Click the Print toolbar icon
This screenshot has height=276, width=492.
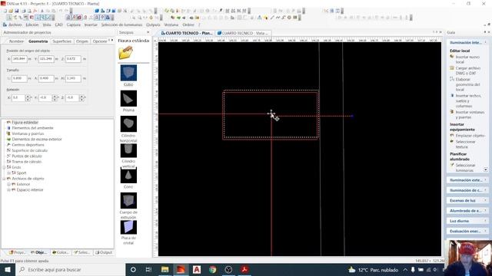[x=24, y=11]
